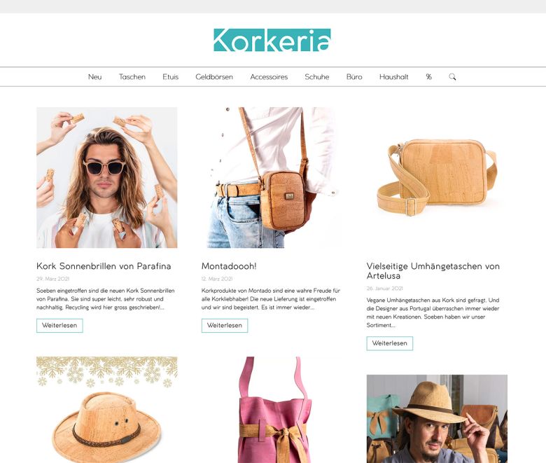Viewport: 546px width, 463px height.
Task: Go to Geldbörsen category
Action: [x=214, y=76]
